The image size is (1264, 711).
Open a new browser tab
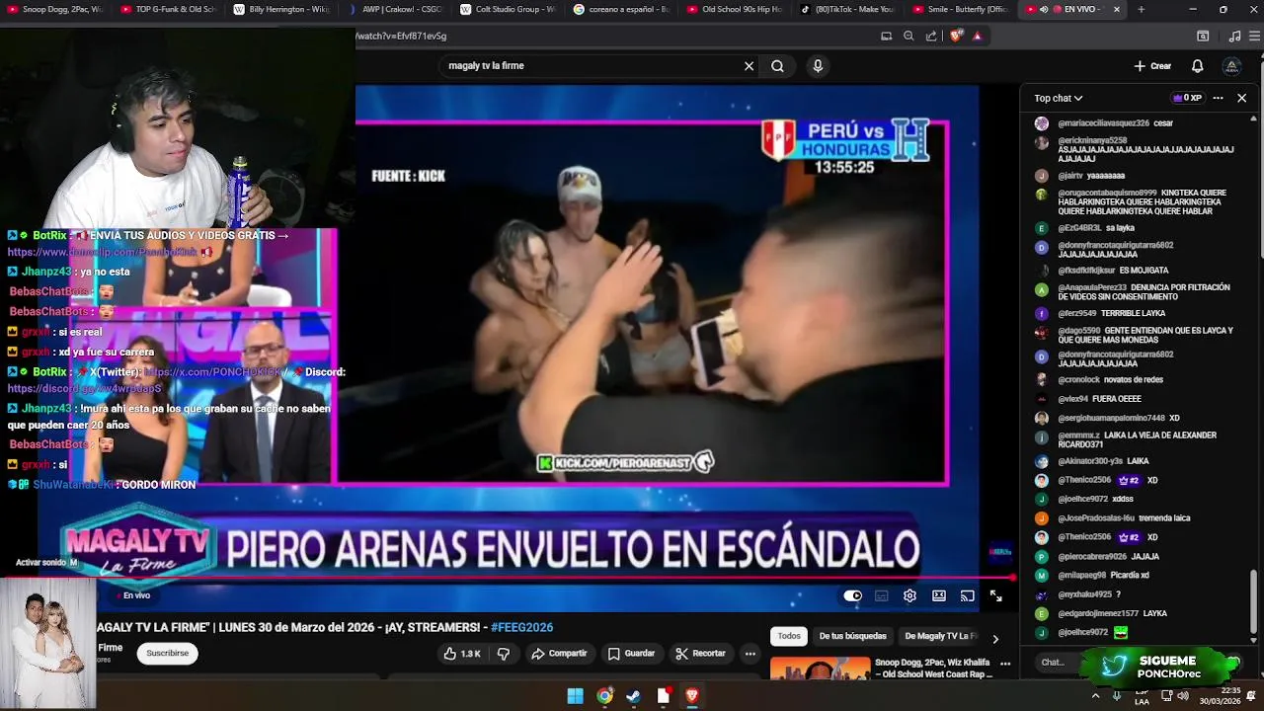(x=1142, y=9)
